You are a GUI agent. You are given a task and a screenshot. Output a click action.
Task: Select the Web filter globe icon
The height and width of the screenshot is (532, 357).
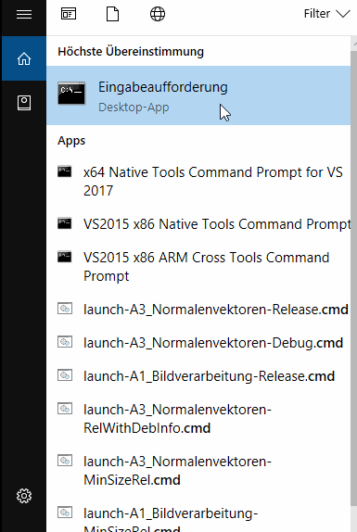click(x=158, y=14)
